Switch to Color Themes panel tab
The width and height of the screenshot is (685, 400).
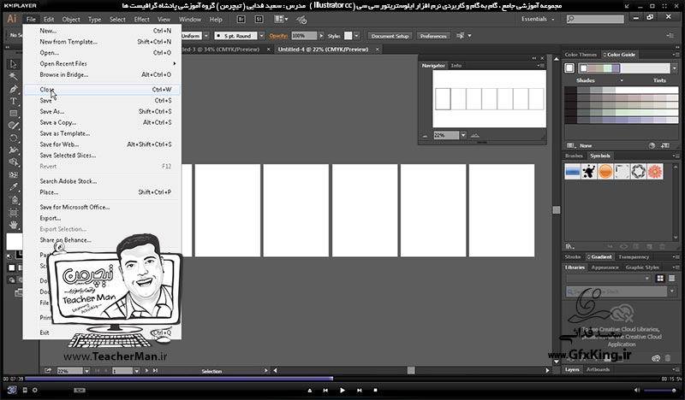point(581,55)
